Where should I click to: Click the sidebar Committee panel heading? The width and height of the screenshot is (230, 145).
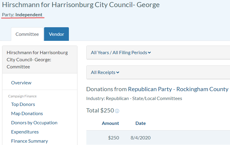pyautogui.click(x=37, y=60)
